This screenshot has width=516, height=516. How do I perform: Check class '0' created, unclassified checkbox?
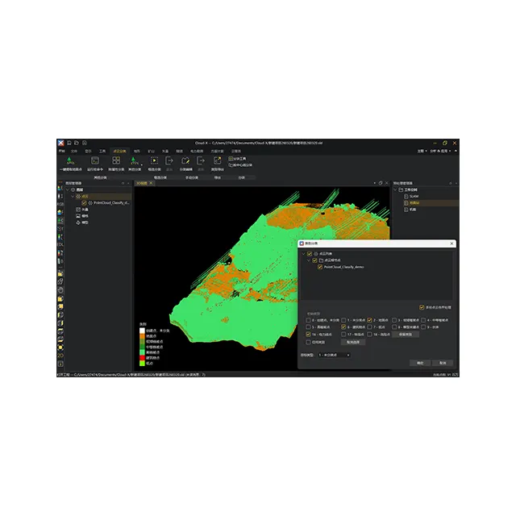(308, 320)
